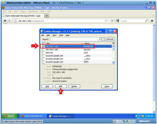This screenshot has width=157, height=124.
Task: Click the taskbar clock 10:56 AM
Action: 149,116
